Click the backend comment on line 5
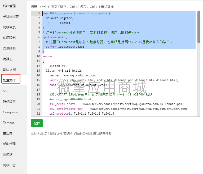The width and height of the screenshot is (203, 174). tap(91, 32)
